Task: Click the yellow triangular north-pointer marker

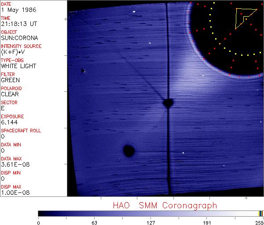Action: pos(243,17)
